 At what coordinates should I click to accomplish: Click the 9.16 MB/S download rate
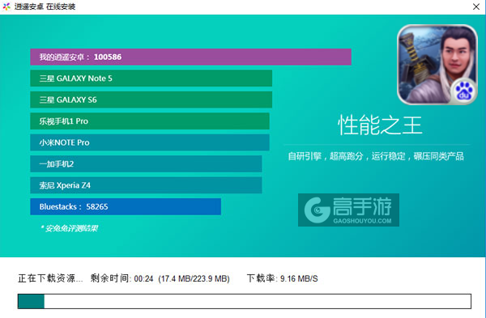point(299,278)
